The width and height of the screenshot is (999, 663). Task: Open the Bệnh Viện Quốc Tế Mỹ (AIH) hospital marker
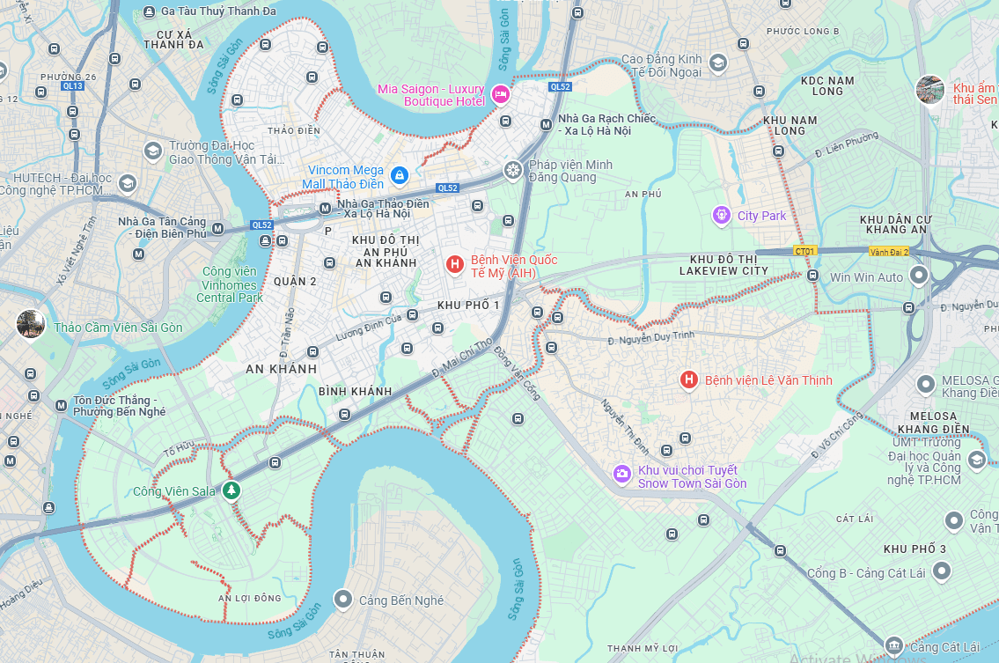[x=455, y=264]
